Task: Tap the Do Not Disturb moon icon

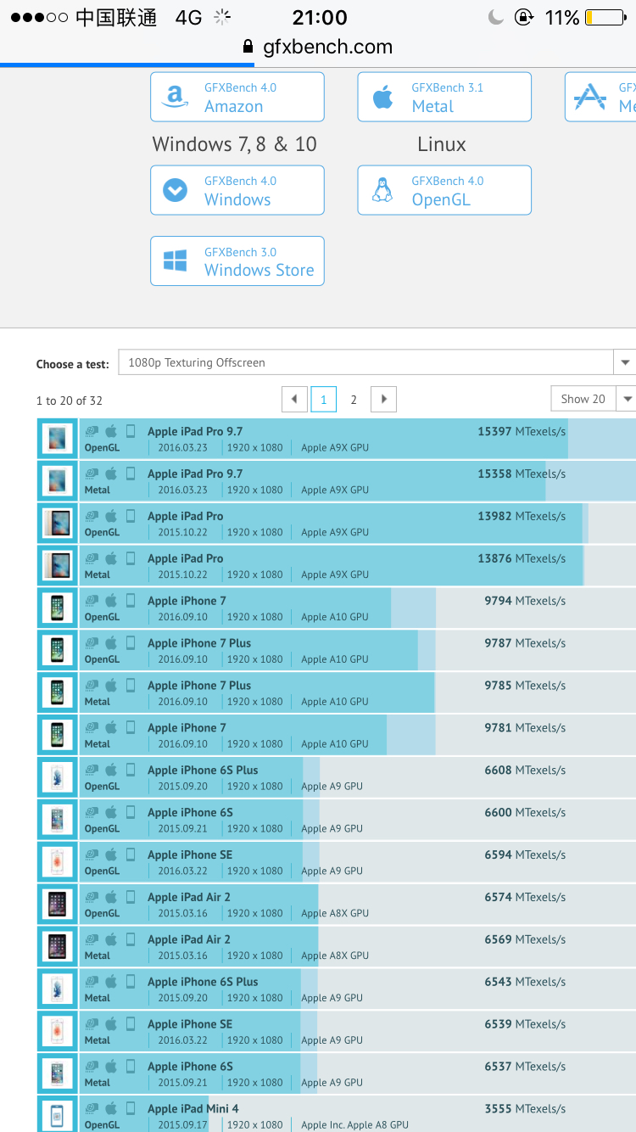Action: pos(497,17)
